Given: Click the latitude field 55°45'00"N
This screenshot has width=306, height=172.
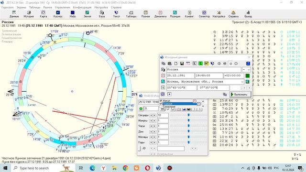Looking at the screenshot, I should click(x=182, y=88).
